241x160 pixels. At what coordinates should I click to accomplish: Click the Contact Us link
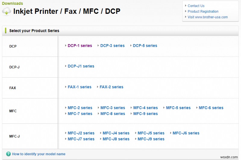(196, 6)
